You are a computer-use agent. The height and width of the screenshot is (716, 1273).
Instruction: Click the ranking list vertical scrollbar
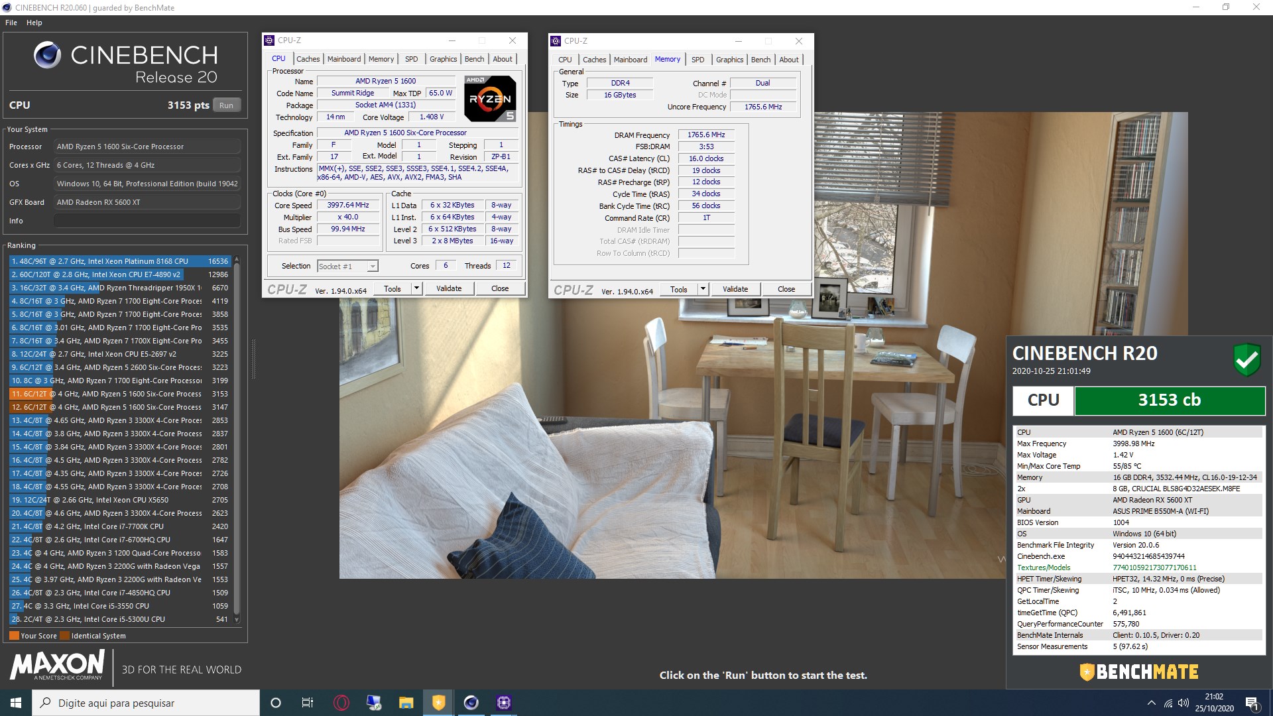[237, 440]
